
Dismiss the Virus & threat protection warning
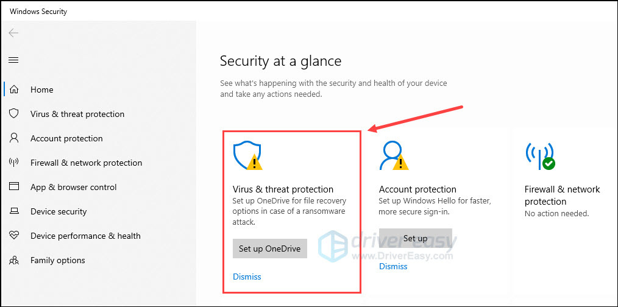(x=247, y=277)
